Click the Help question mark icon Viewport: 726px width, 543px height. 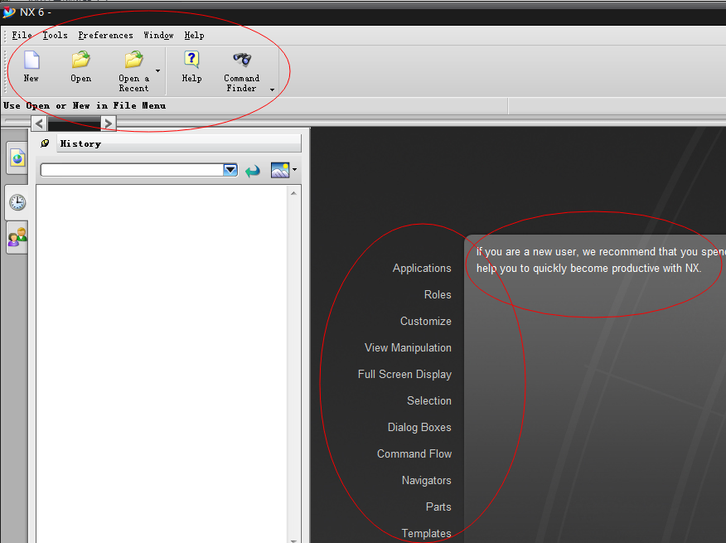pyautogui.click(x=191, y=61)
